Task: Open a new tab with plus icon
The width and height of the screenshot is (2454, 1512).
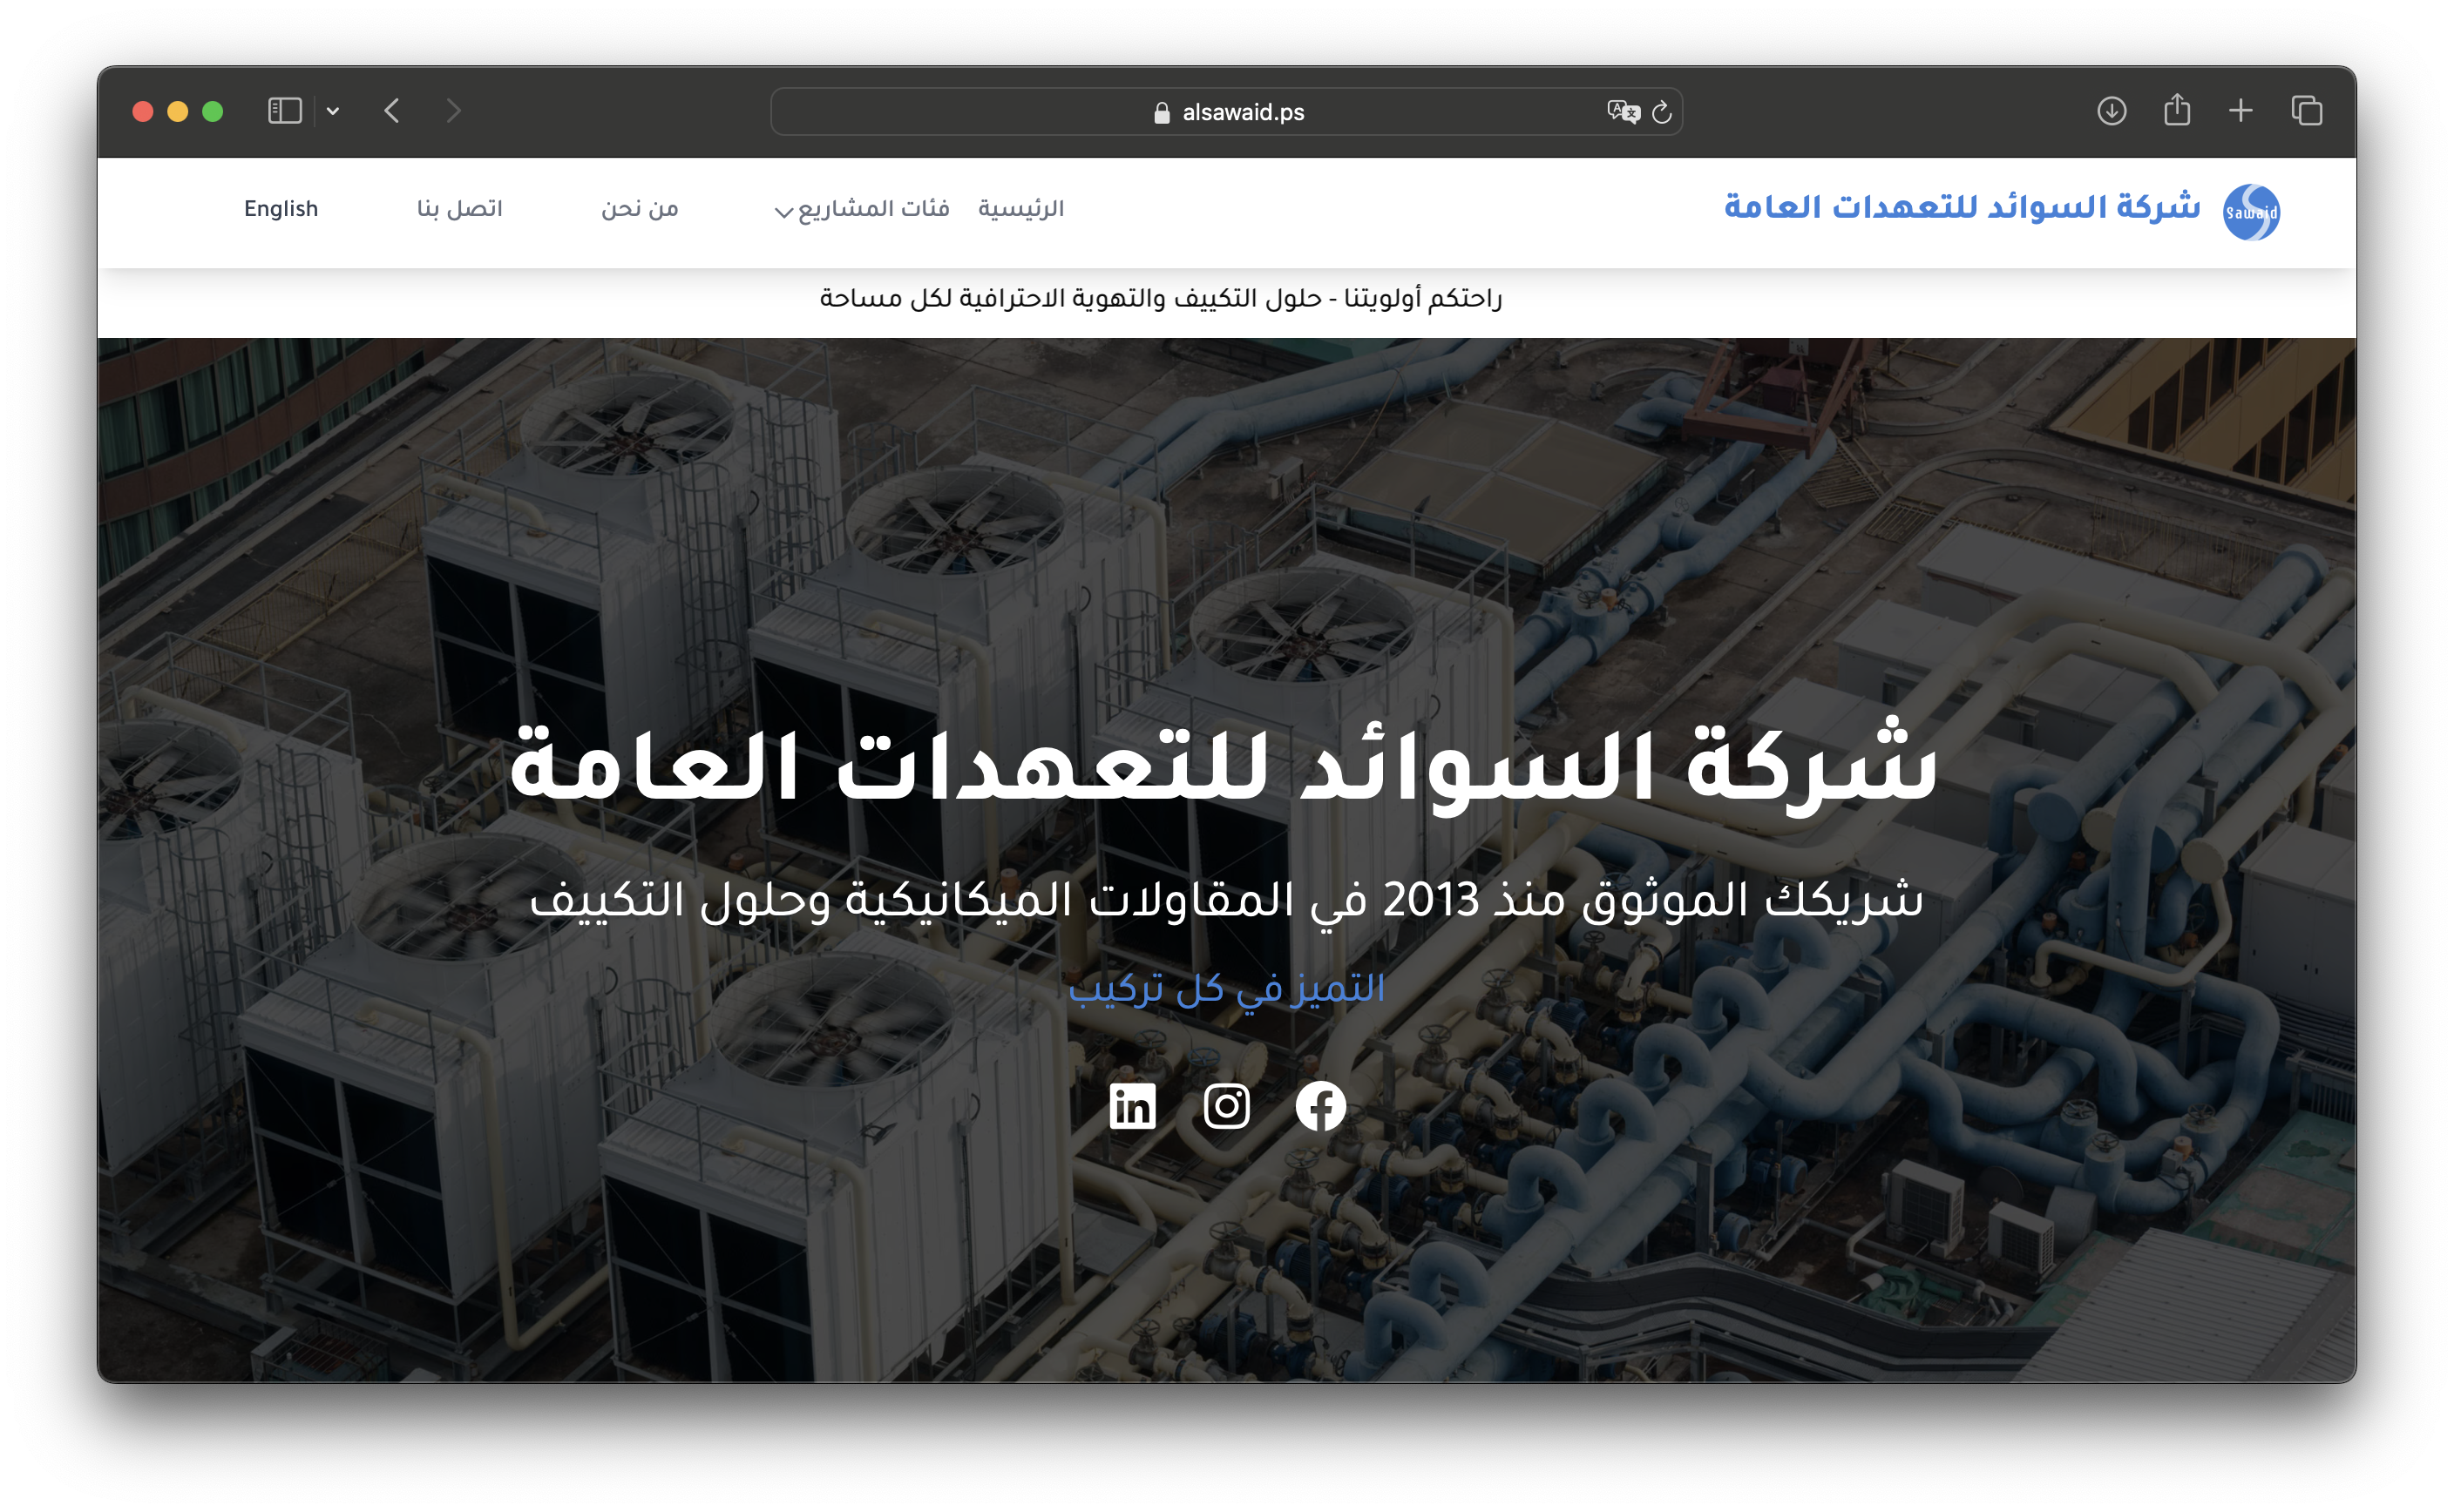Action: point(2240,111)
